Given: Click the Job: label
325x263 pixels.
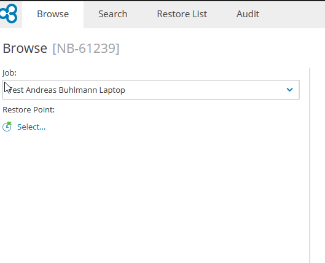Looking at the screenshot, I should [10, 73].
